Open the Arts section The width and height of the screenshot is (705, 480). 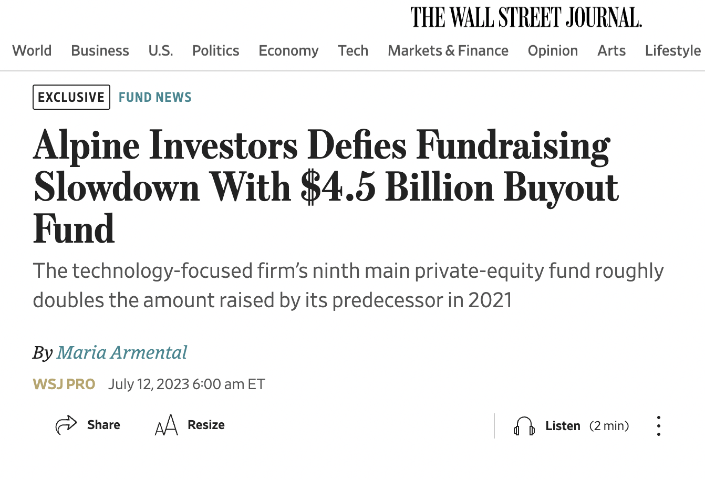pyautogui.click(x=611, y=51)
